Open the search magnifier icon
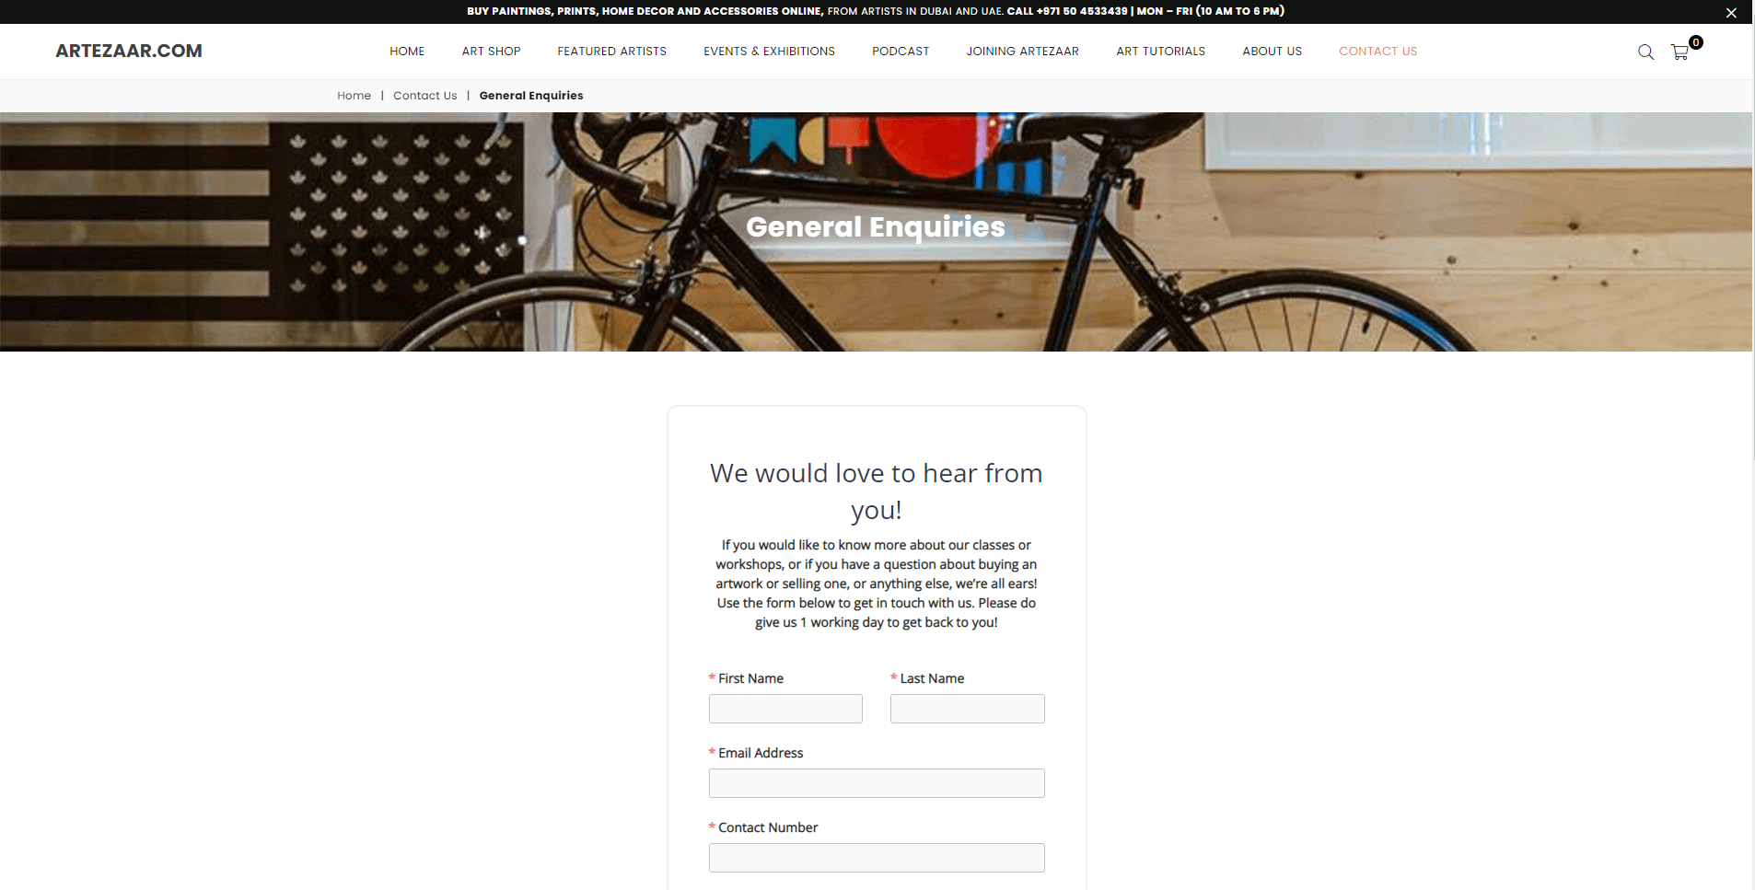1755x890 pixels. tap(1645, 52)
